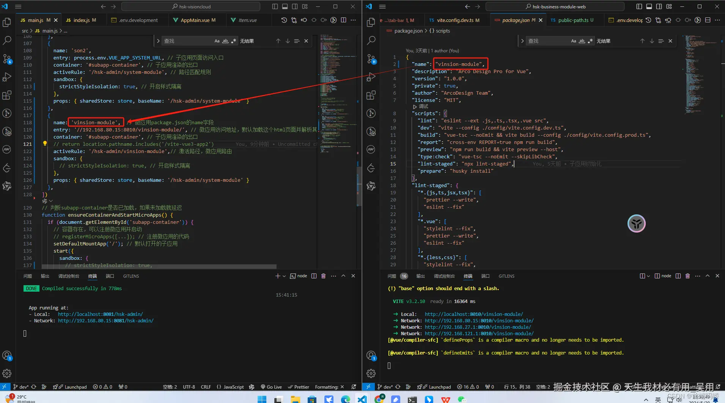Kill terminal with trash icon in left window
The image size is (725, 403).
click(323, 276)
